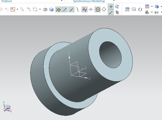The image size is (162, 120).
Task: Select the inner hole face of the cylinder
Action: pyautogui.click(x=110, y=55)
